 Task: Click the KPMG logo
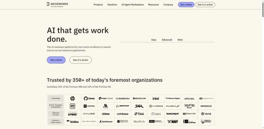(72, 114)
